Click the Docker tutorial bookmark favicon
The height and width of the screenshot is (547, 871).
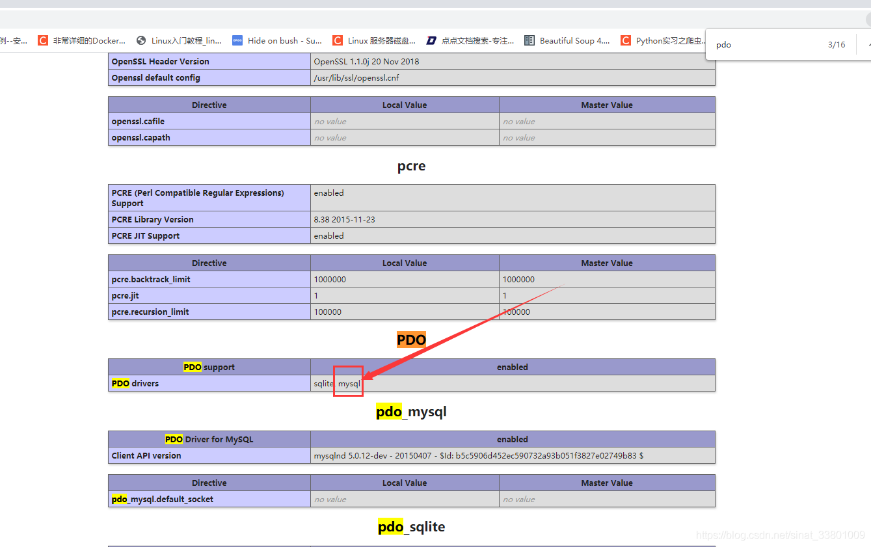[x=43, y=40]
